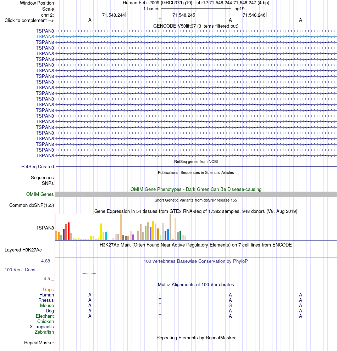
Task: Click the RepeatMasker track label
Action: [39, 343]
